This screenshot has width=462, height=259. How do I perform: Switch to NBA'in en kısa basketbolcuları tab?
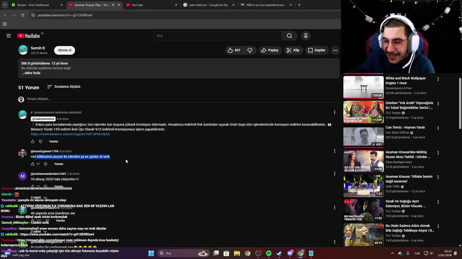266,5
